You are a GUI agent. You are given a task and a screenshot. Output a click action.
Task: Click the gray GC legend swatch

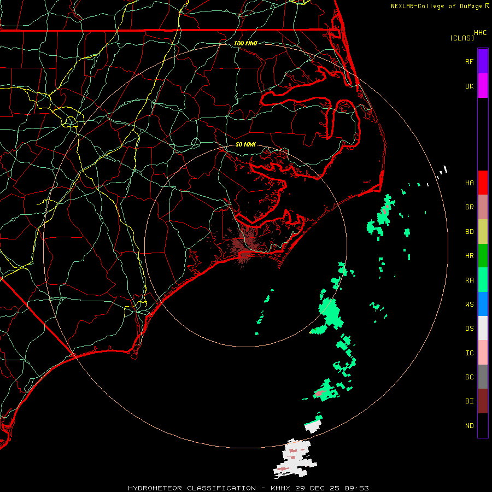point(483,377)
